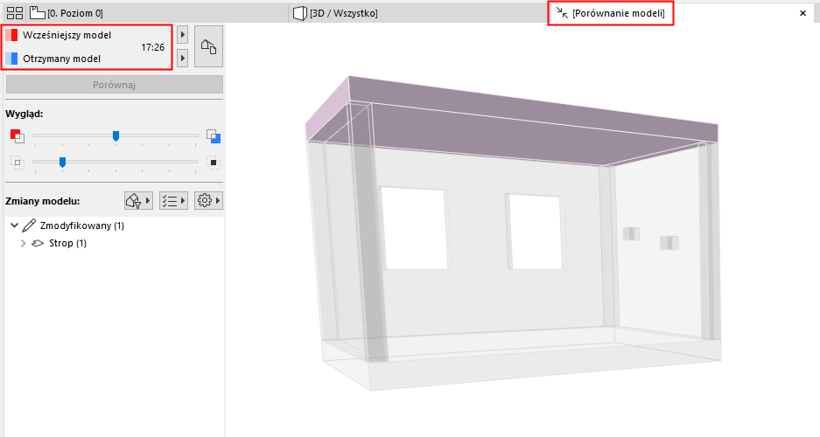Click the slab icon next to Strop
Viewport: 820px width, 437px height.
click(38, 243)
